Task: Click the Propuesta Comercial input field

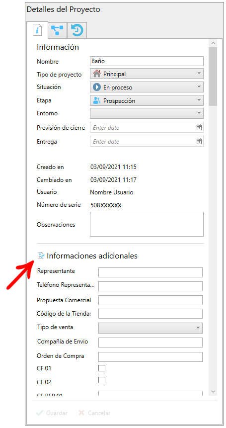Action: pyautogui.click(x=151, y=300)
